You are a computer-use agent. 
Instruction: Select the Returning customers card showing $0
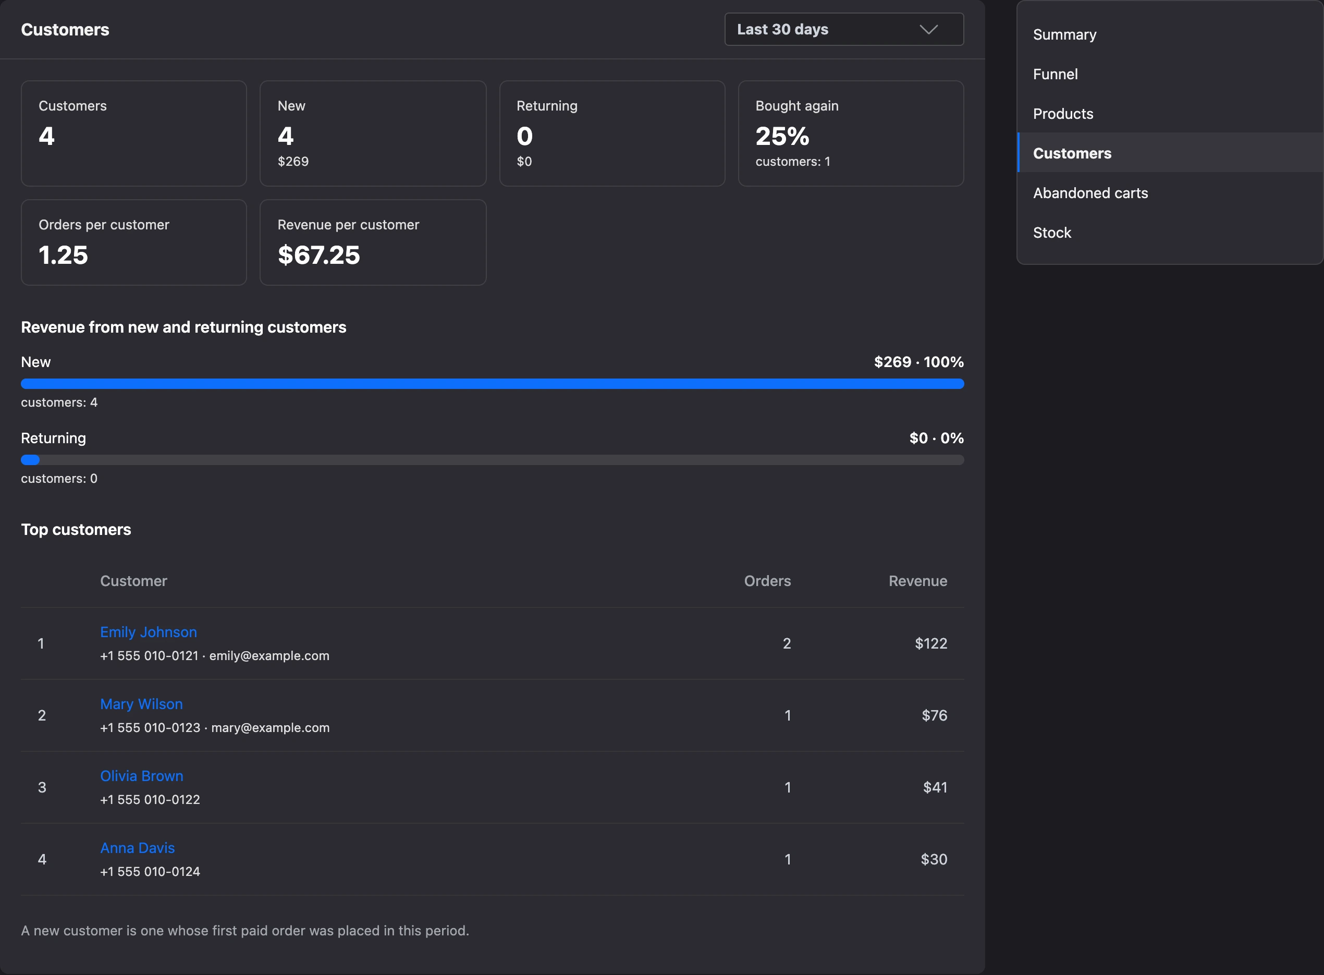click(x=612, y=133)
